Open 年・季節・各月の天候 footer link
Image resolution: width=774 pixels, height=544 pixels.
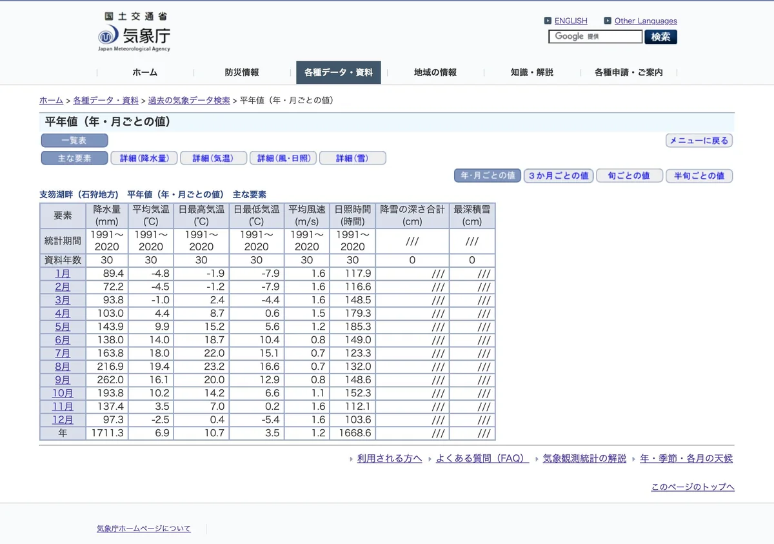[x=686, y=458]
